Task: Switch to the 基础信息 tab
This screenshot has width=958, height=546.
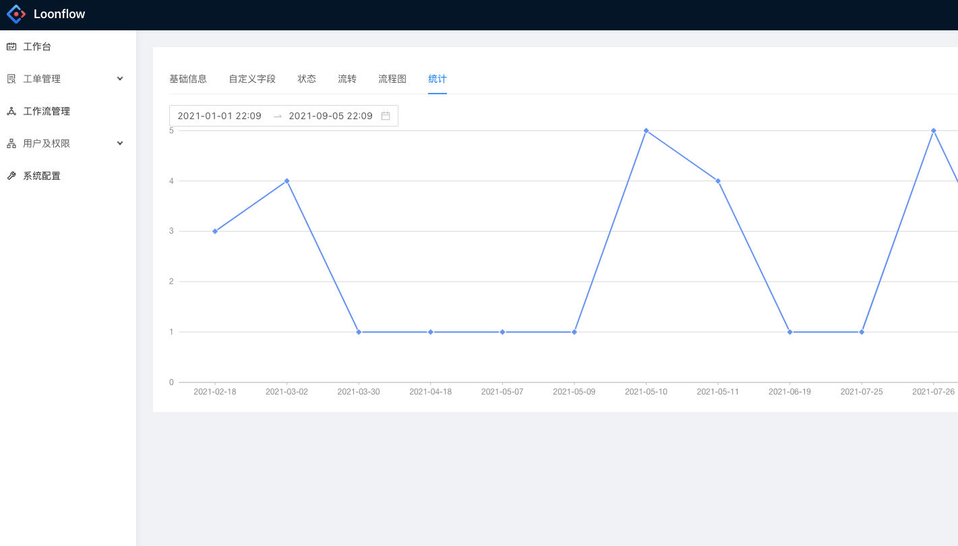Action: [188, 79]
